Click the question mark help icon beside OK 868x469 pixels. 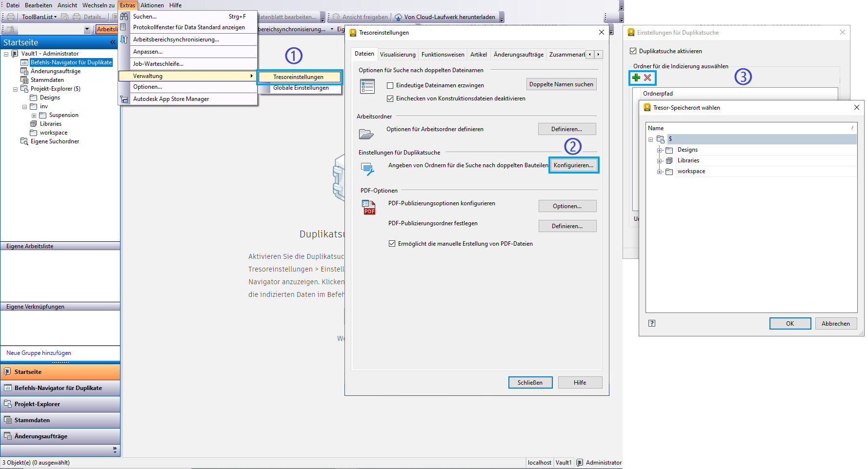click(x=652, y=323)
